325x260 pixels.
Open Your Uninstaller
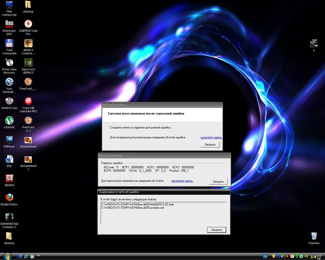pos(9,86)
